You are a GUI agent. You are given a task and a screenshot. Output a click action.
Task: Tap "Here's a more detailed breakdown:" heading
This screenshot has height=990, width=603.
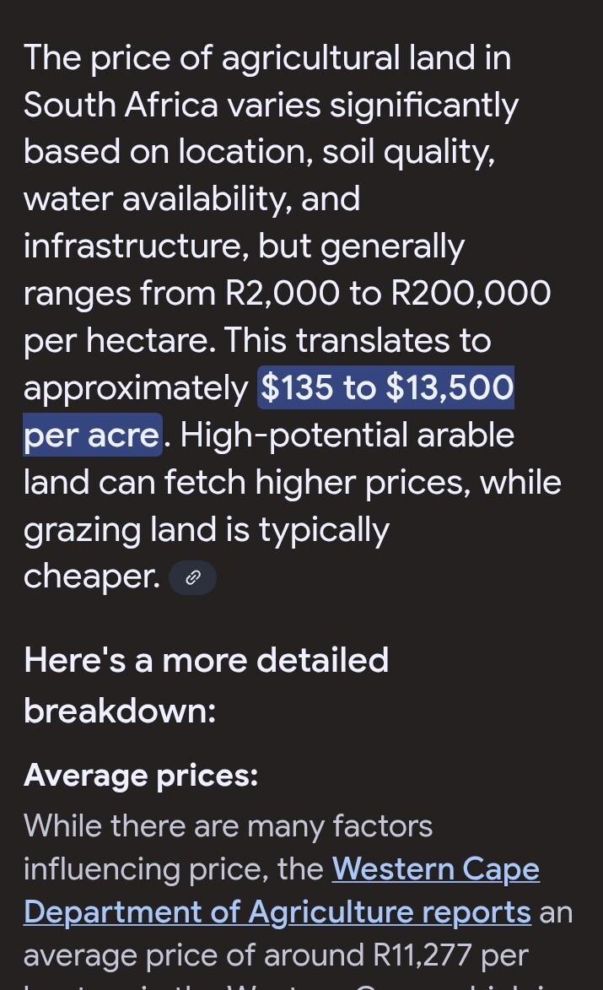pyautogui.click(x=206, y=684)
